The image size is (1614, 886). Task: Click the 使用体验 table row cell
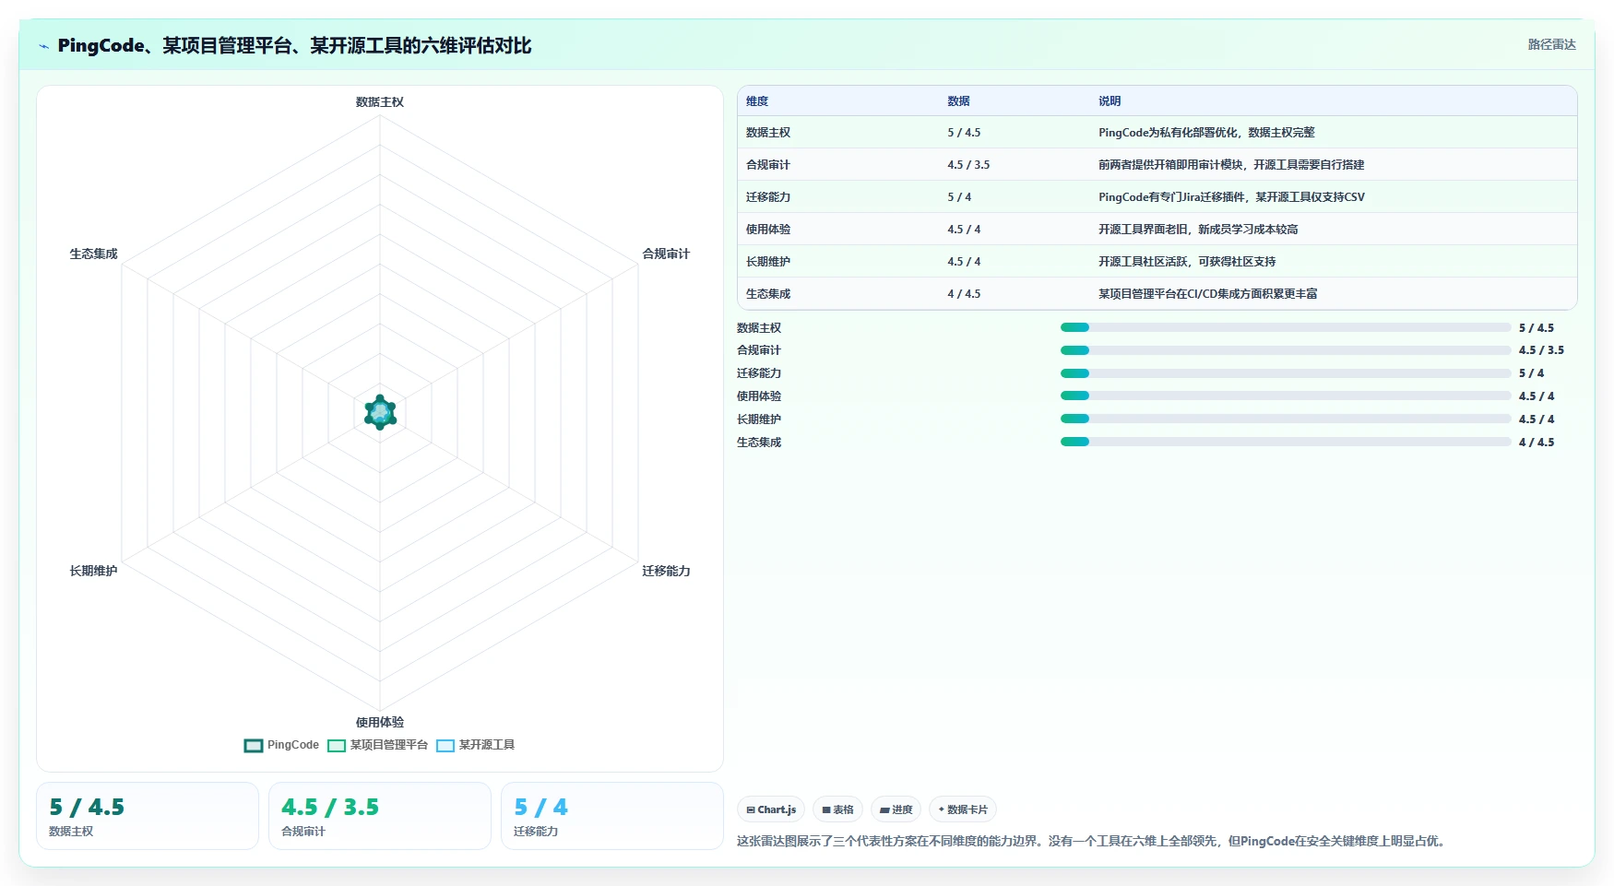(x=768, y=230)
